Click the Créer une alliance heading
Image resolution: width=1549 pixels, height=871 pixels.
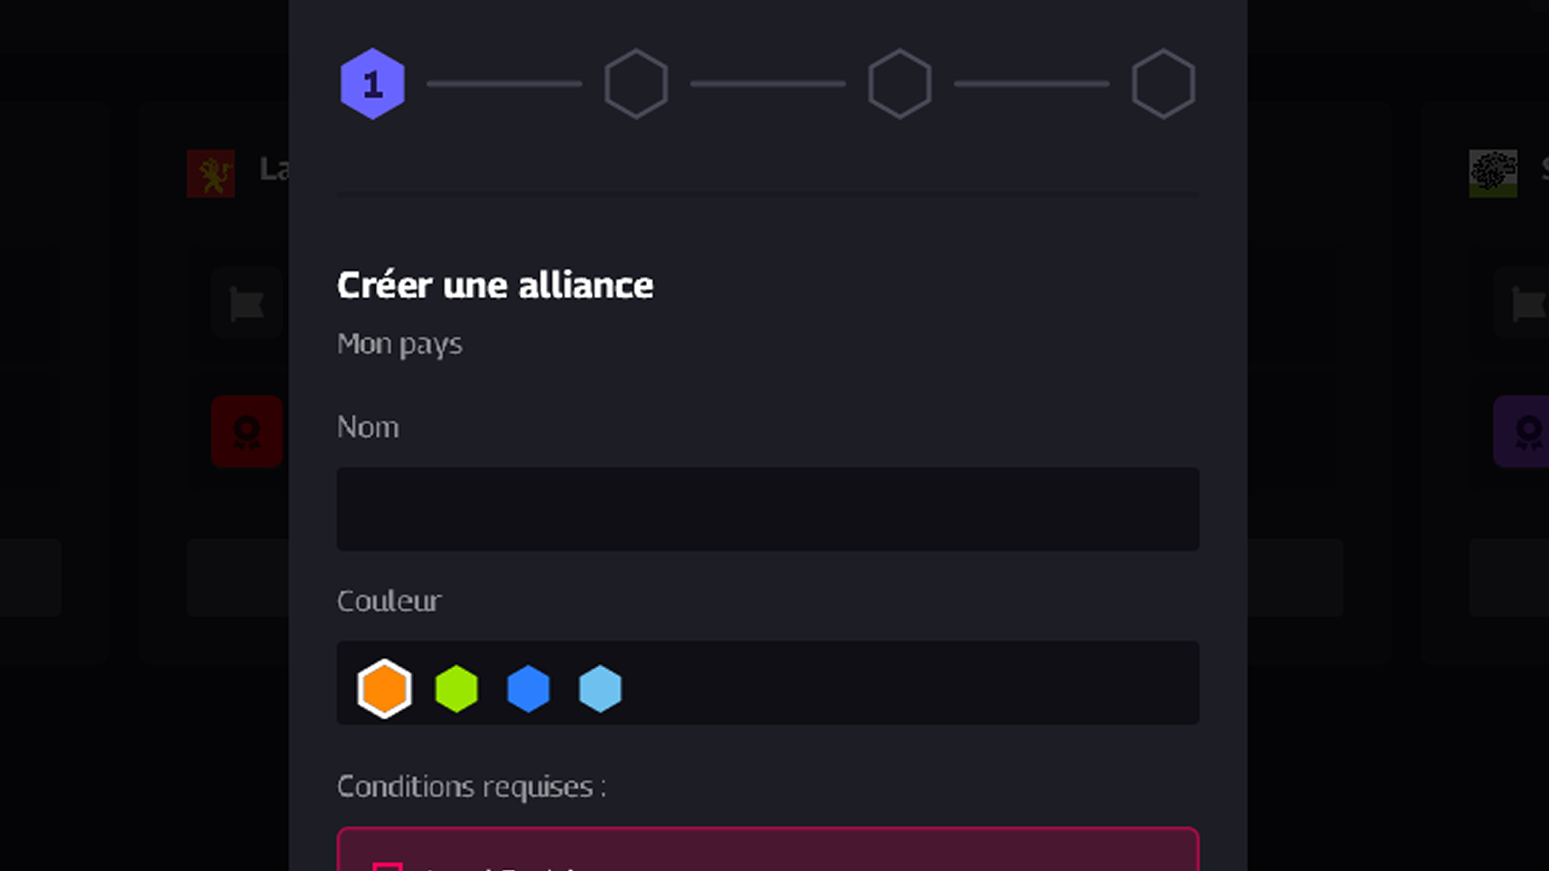495,285
